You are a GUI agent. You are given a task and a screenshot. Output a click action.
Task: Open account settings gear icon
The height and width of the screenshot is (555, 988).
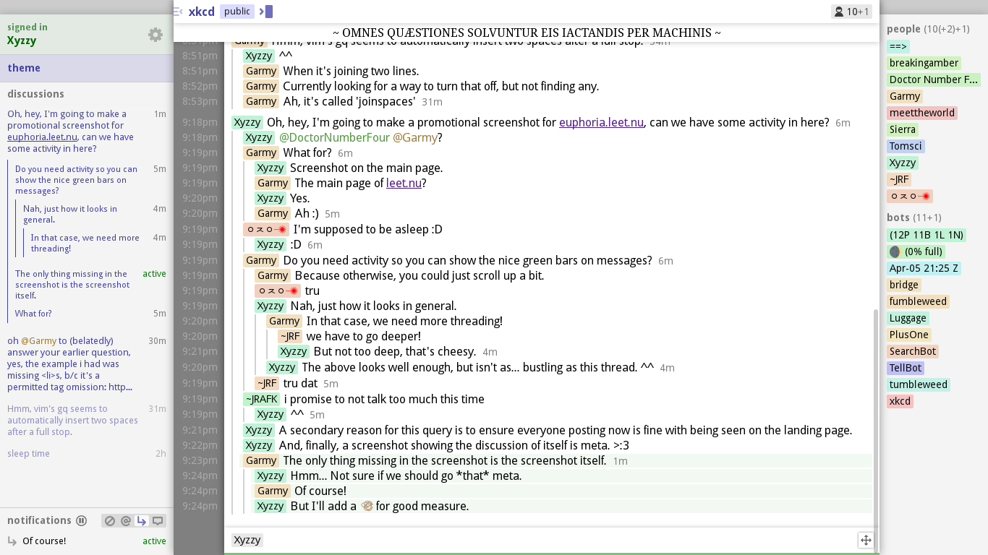pos(156,35)
